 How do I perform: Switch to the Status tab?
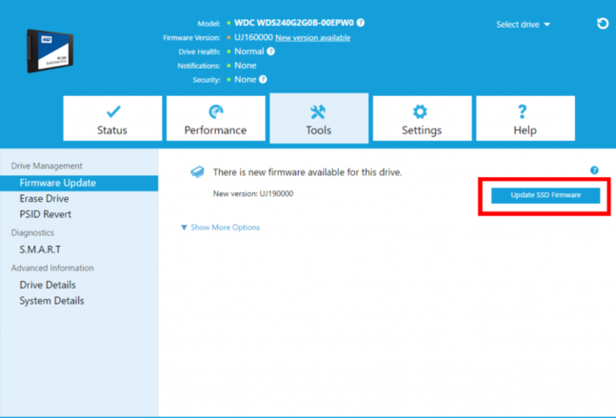tap(112, 118)
